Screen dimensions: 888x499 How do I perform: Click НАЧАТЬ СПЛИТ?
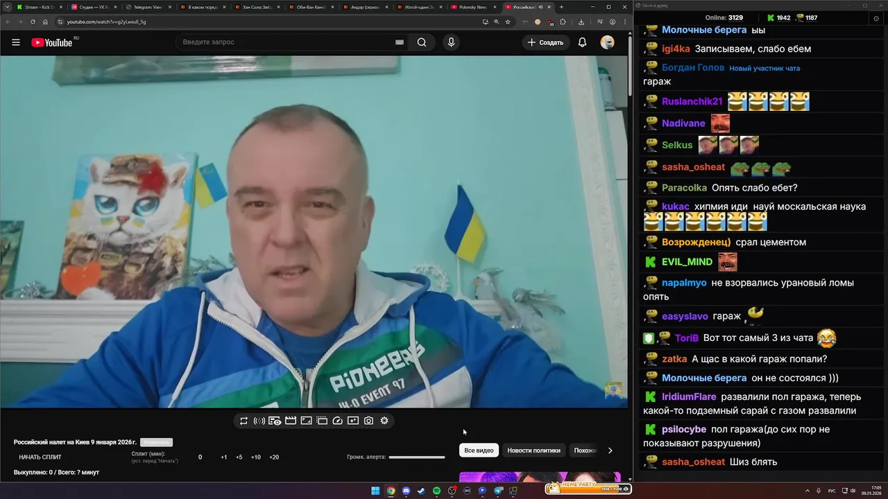pyautogui.click(x=40, y=457)
